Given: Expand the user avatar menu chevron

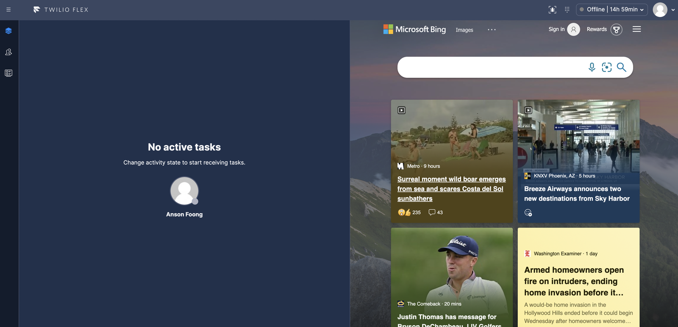Looking at the screenshot, I should click(x=673, y=10).
